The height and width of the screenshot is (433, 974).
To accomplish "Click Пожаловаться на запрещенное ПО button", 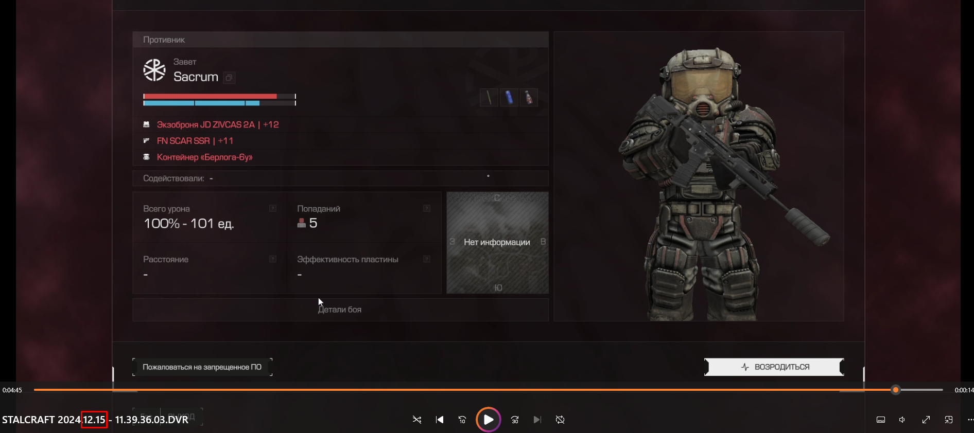I will (x=202, y=367).
